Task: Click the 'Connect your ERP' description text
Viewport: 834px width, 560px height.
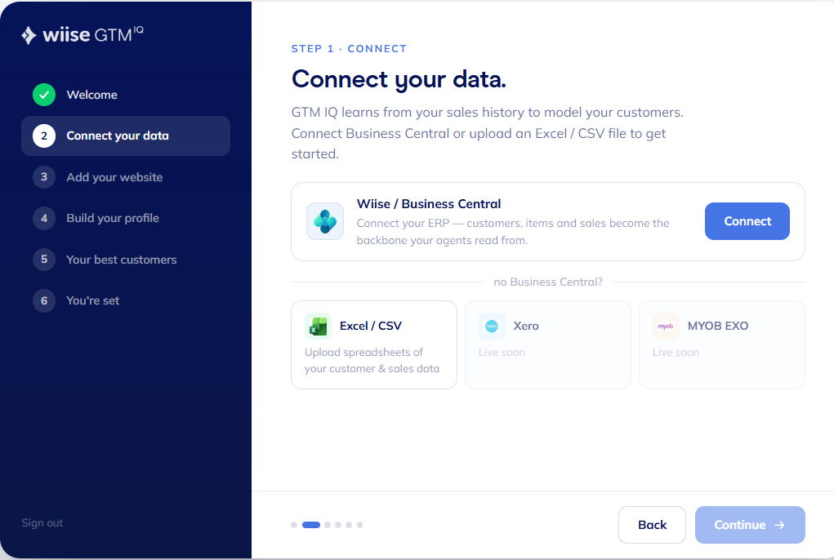Action: [x=513, y=232]
